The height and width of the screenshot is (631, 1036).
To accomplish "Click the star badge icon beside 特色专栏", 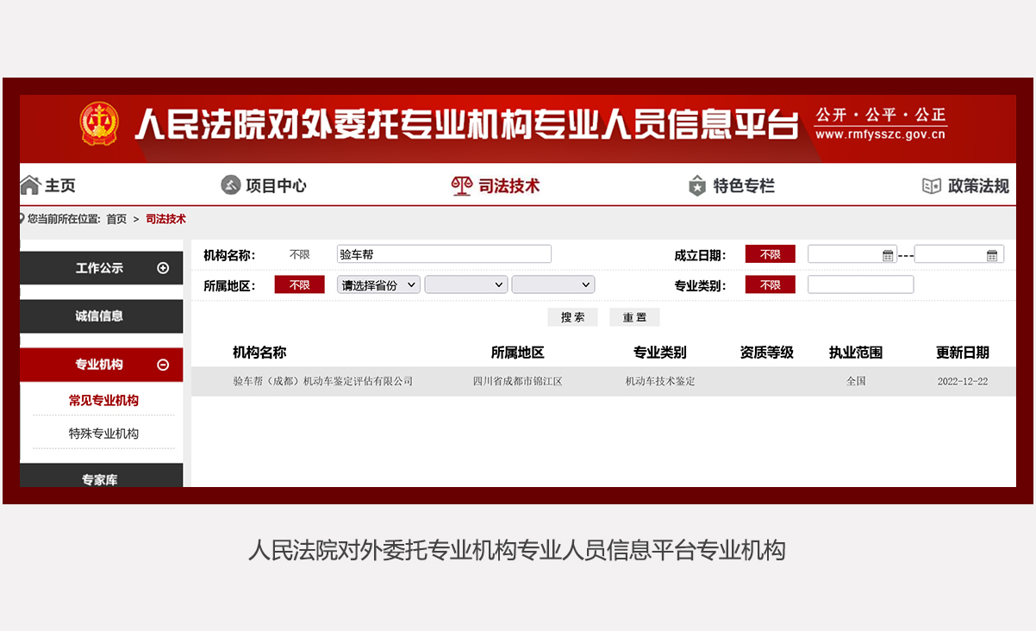I will 697,185.
